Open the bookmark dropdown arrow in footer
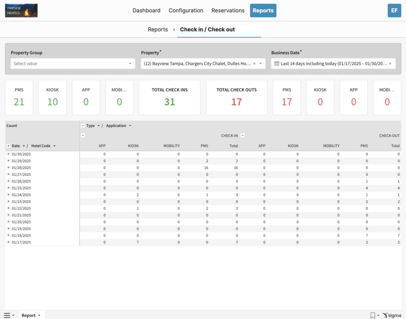The image size is (406, 319). tap(378, 315)
